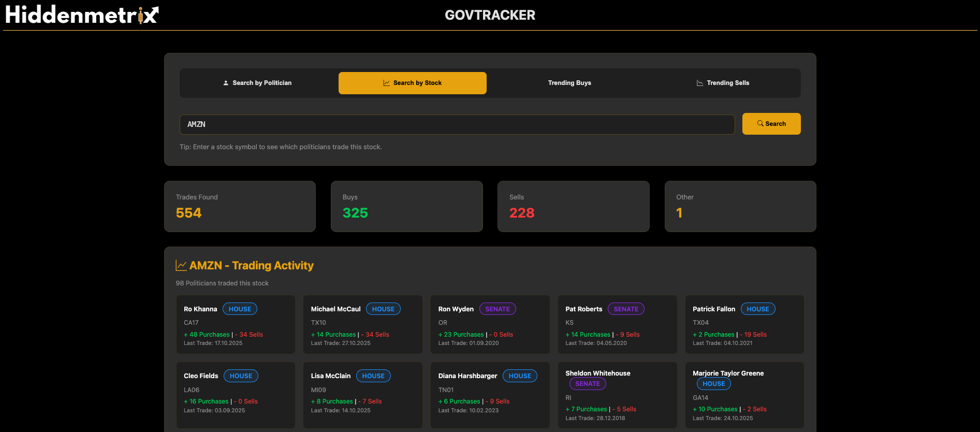
Task: Click the AMZN - Trading Activity heading
Action: (252, 265)
